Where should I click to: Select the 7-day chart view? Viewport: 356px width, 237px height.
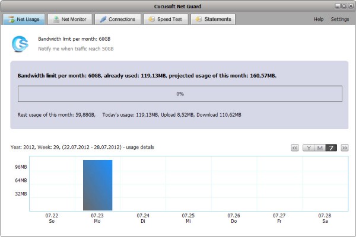coord(331,148)
